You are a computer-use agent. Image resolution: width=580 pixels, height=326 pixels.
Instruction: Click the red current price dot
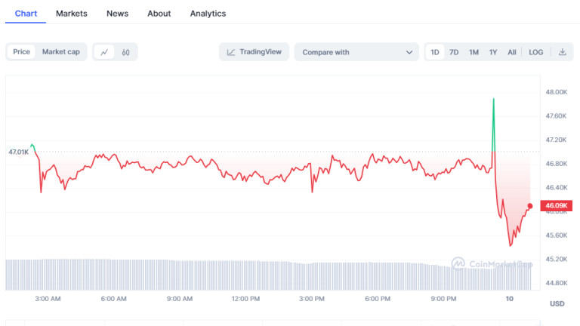[530, 206]
